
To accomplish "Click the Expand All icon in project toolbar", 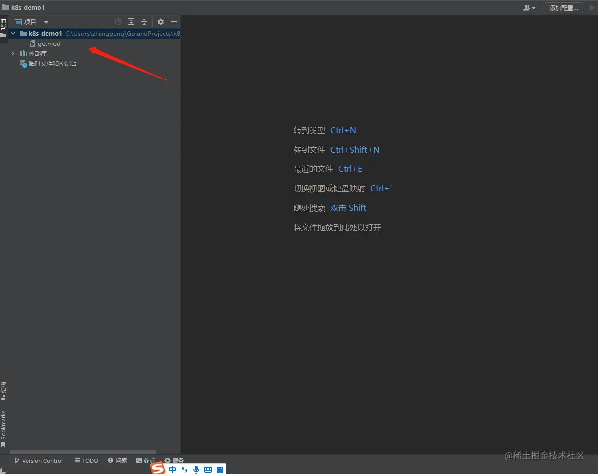I will (x=131, y=22).
